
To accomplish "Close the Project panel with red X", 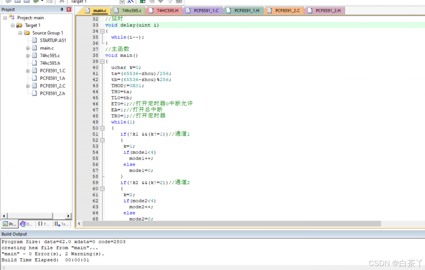I will point(69,9).
